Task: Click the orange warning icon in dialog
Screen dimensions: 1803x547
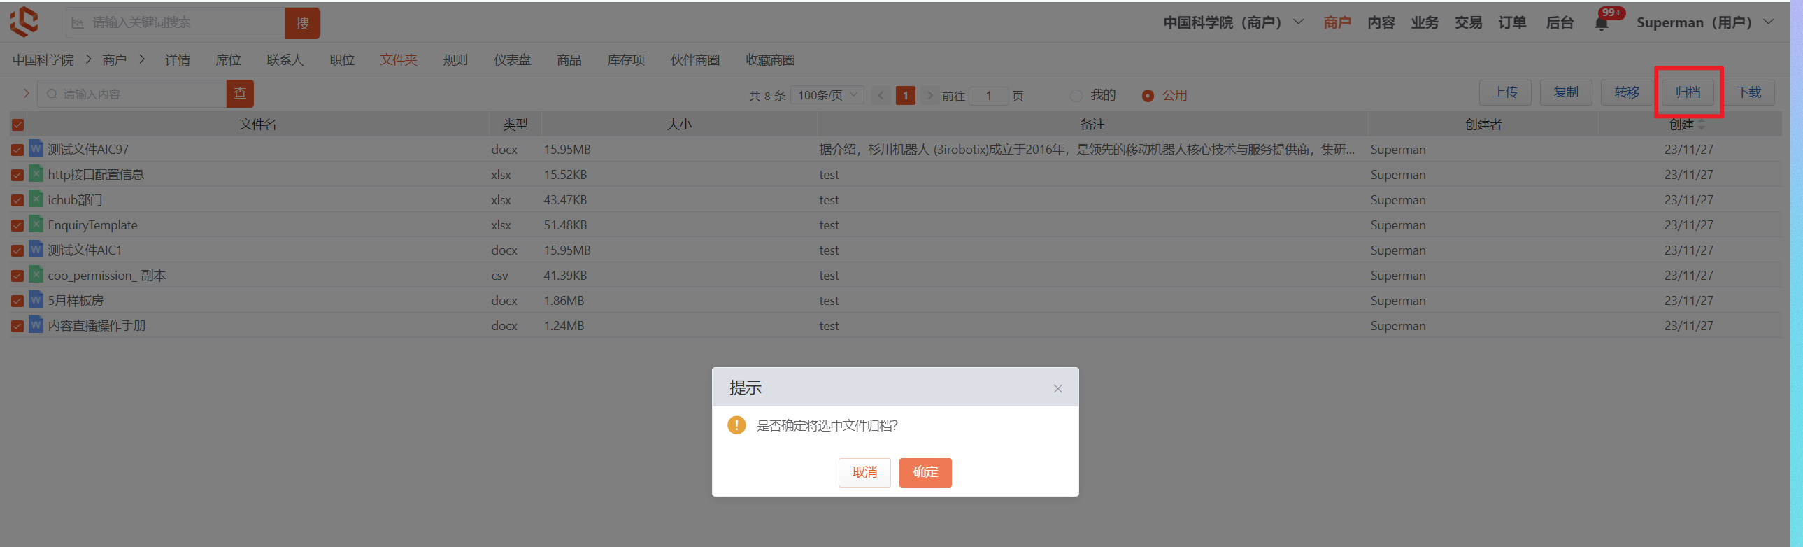Action: 736,425
